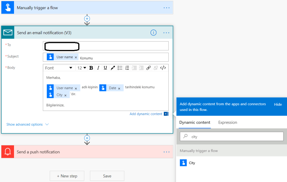This screenshot has width=287, height=182.
Task: Switch to the Expression tab
Action: coord(227,122)
